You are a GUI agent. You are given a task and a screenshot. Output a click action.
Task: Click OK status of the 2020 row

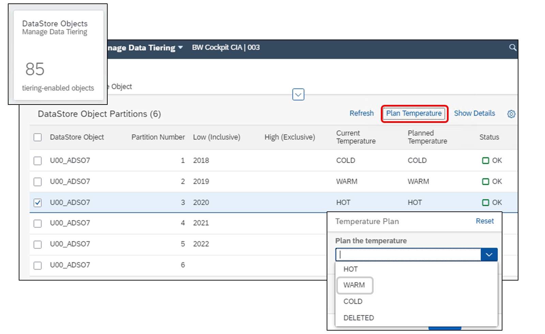(x=492, y=203)
